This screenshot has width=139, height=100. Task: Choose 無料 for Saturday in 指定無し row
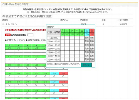coord(87,38)
